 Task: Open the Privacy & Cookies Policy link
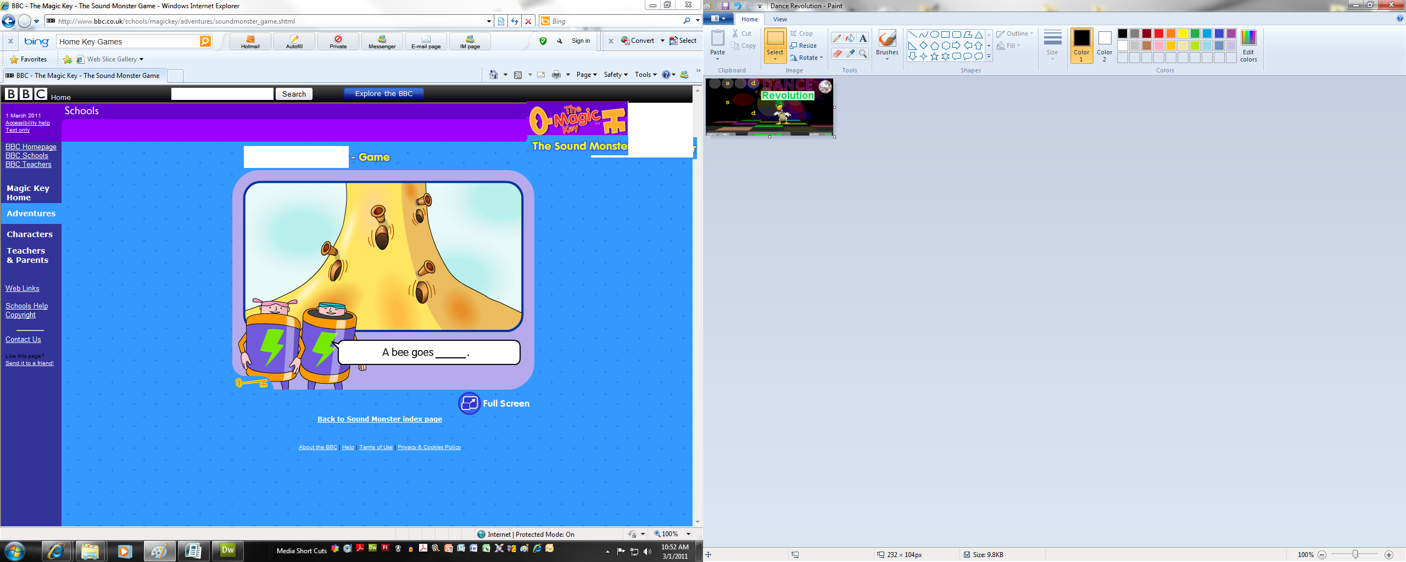coord(429,447)
